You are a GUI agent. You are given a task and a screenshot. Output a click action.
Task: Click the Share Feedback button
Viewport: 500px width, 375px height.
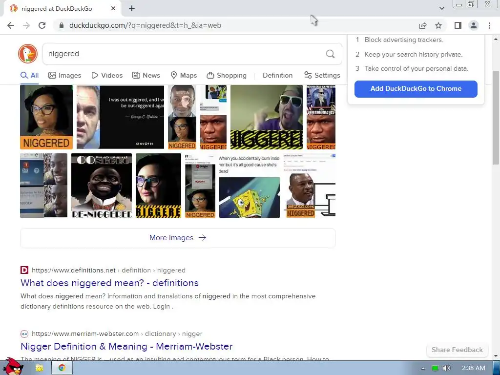(x=457, y=350)
